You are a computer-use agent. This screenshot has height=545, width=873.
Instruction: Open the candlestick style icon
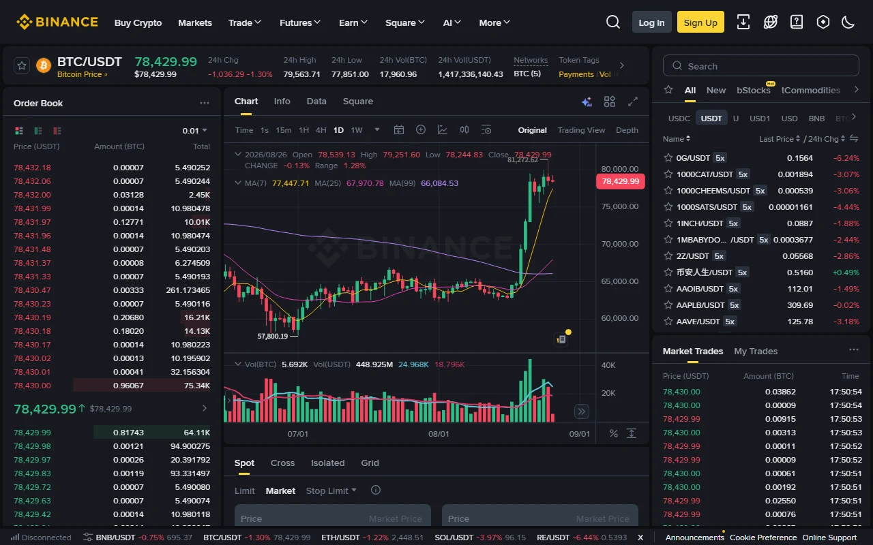point(464,130)
